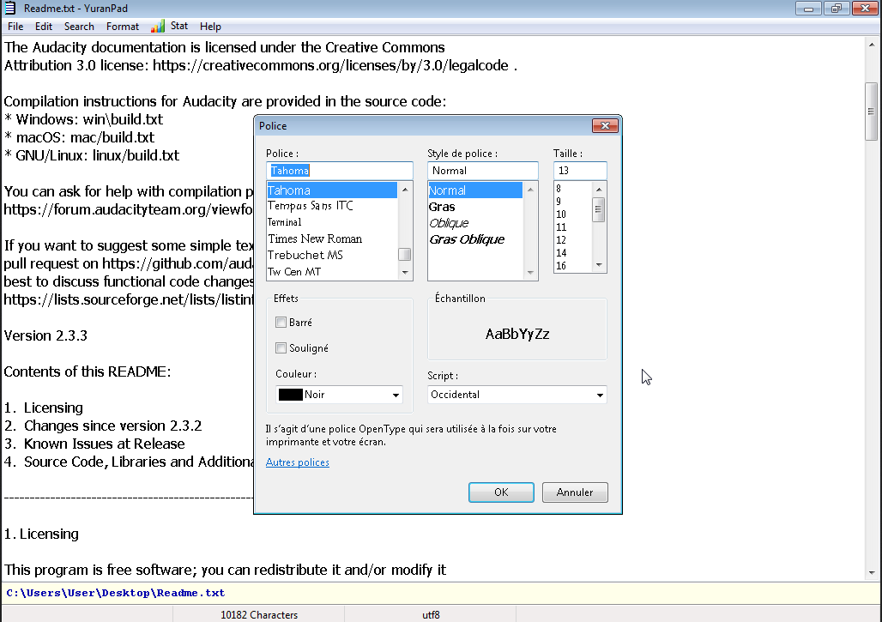
Task: Click size list scroll up arrow
Action: (x=599, y=189)
